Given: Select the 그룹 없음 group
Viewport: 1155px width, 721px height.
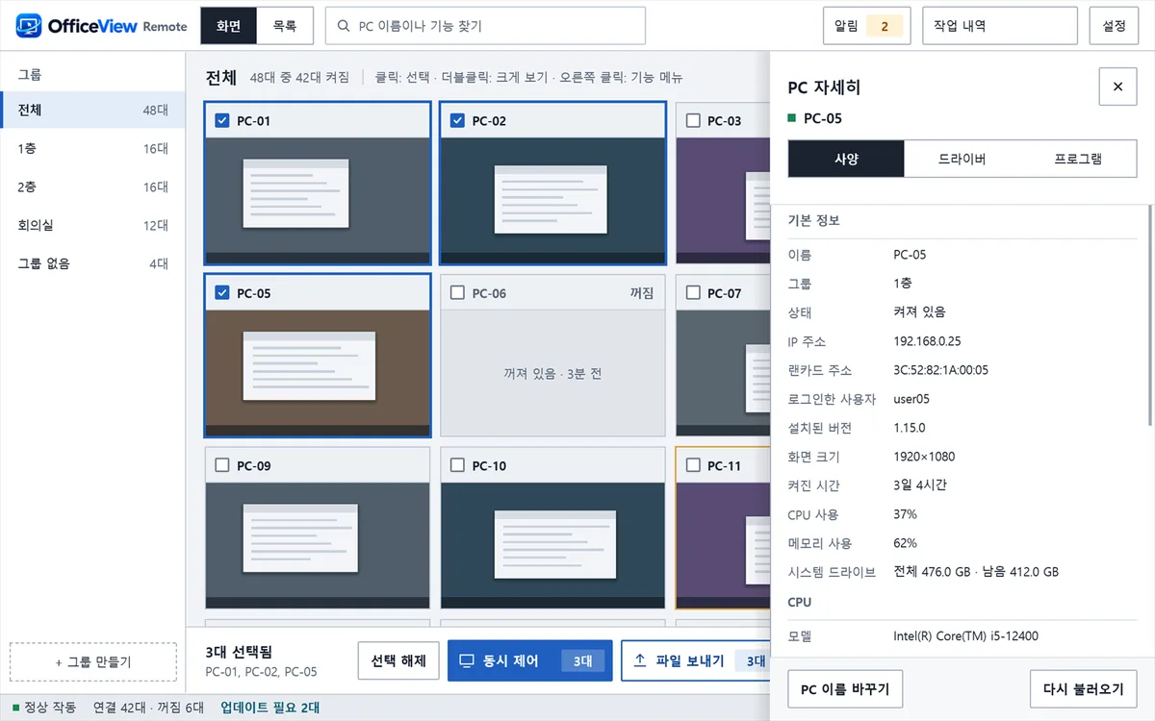Looking at the screenshot, I should [x=92, y=263].
